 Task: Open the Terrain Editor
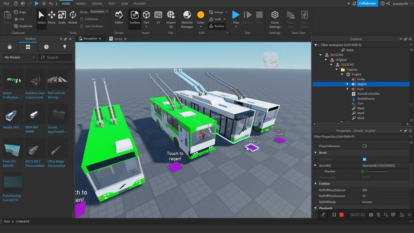[119, 18]
